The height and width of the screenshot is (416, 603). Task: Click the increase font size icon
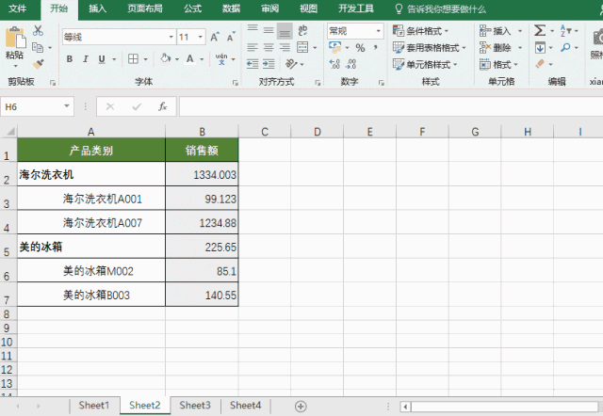pos(216,37)
